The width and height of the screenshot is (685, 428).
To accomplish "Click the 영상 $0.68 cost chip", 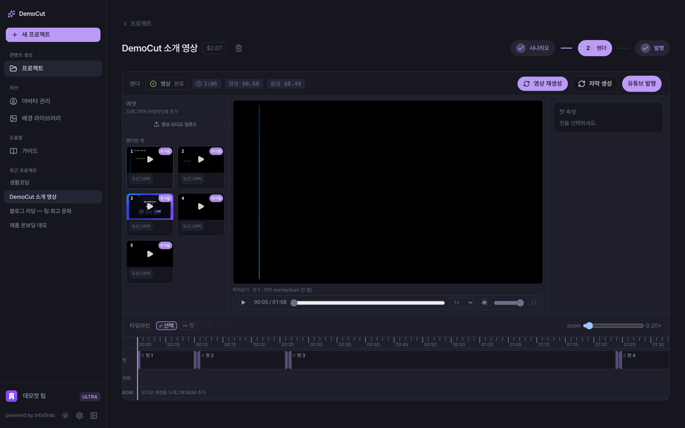I will click(244, 84).
